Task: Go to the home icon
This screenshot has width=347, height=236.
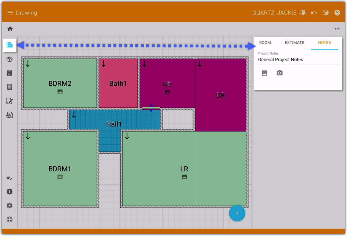Action: (x=10, y=29)
